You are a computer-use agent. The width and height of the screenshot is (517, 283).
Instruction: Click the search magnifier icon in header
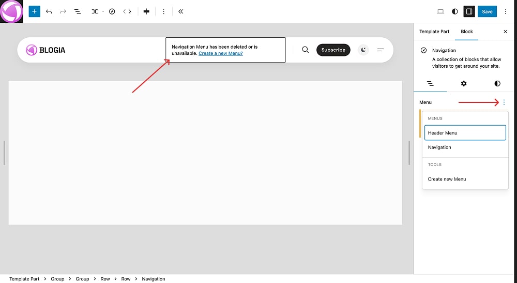pos(305,50)
